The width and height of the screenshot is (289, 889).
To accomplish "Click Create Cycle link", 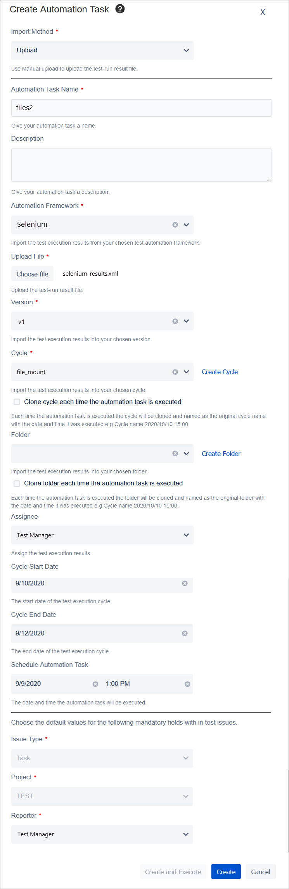I will pyautogui.click(x=220, y=371).
